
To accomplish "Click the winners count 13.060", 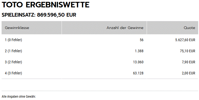I will [x=138, y=62].
